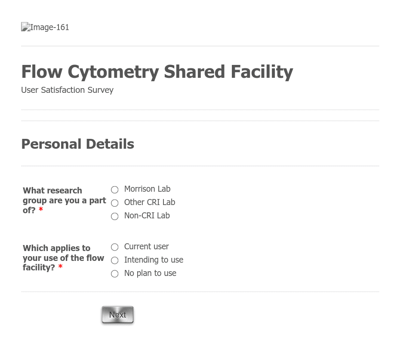Select the Morrison Lab radio button

pos(114,190)
